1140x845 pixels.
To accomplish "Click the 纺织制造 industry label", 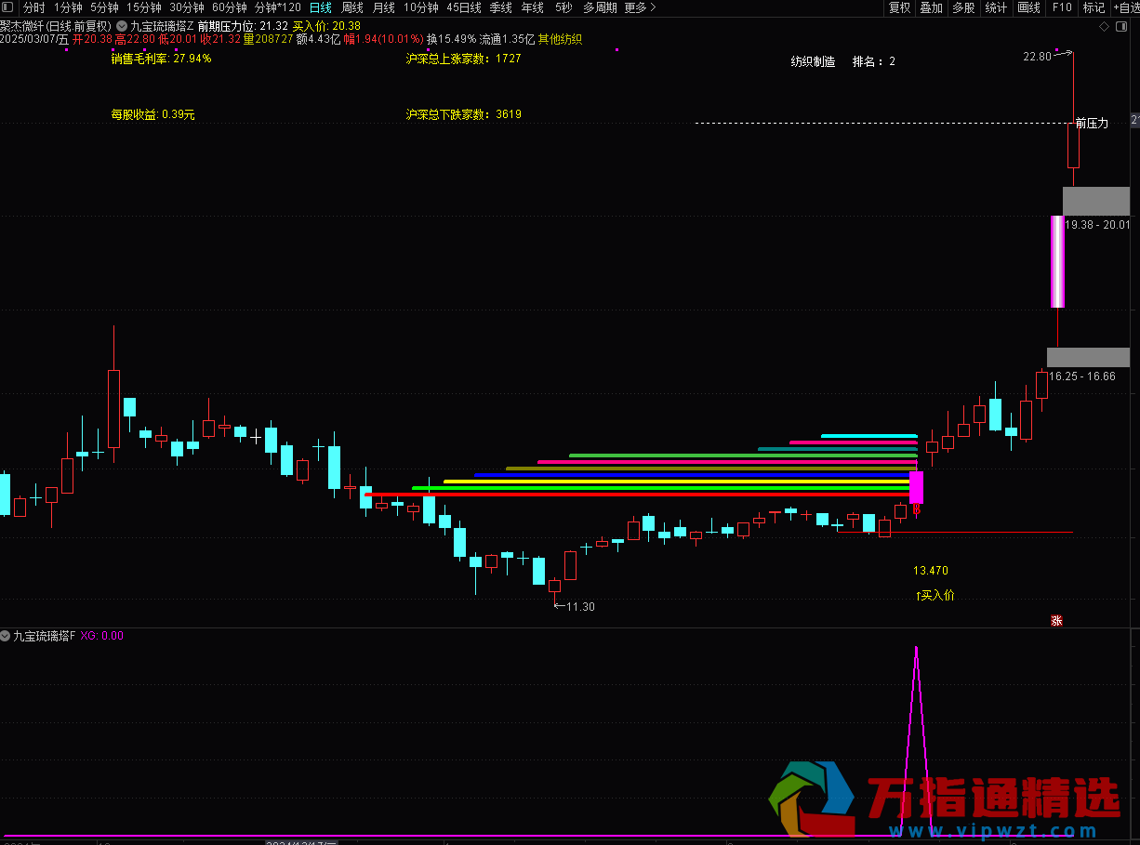I will [813, 62].
